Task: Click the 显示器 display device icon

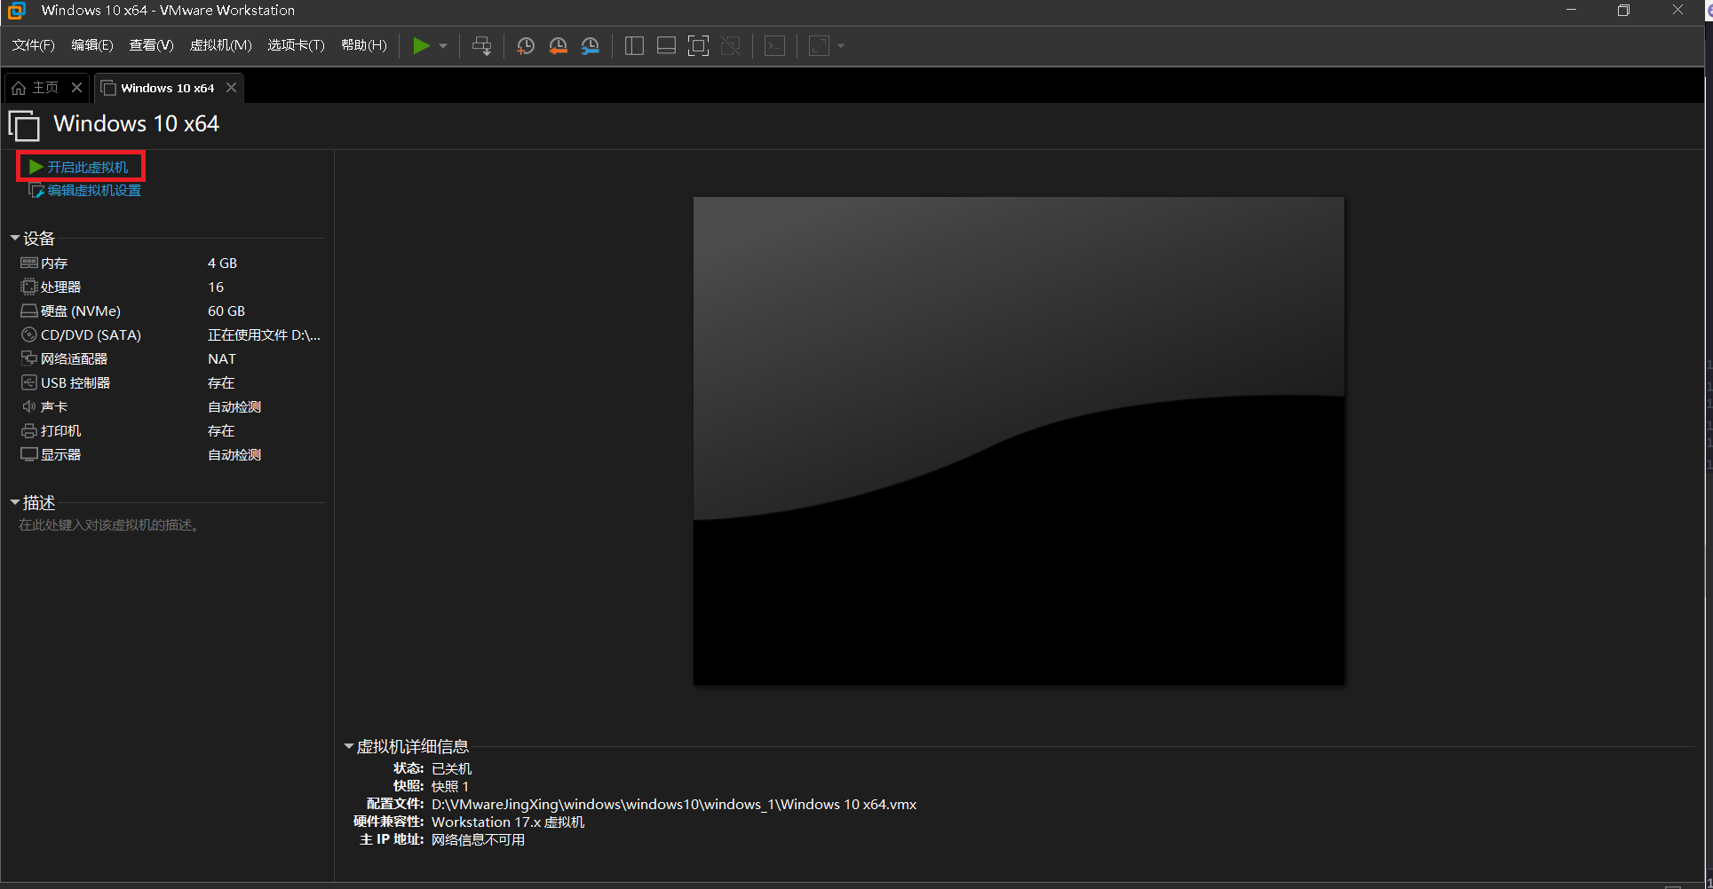Action: coord(29,454)
